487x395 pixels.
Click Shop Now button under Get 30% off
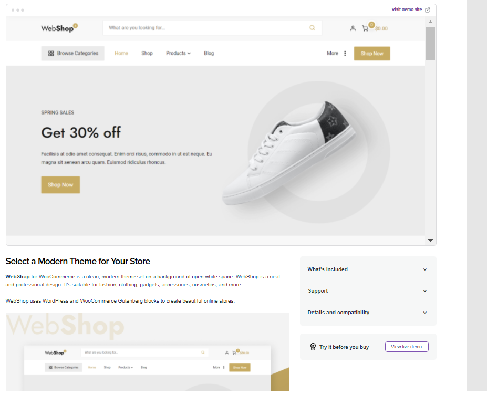point(60,185)
